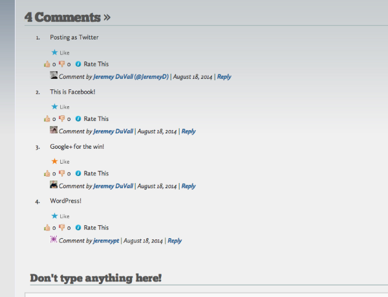Reply to the "Posting as Twitter" comment
This screenshot has width=388, height=297.
click(x=224, y=77)
